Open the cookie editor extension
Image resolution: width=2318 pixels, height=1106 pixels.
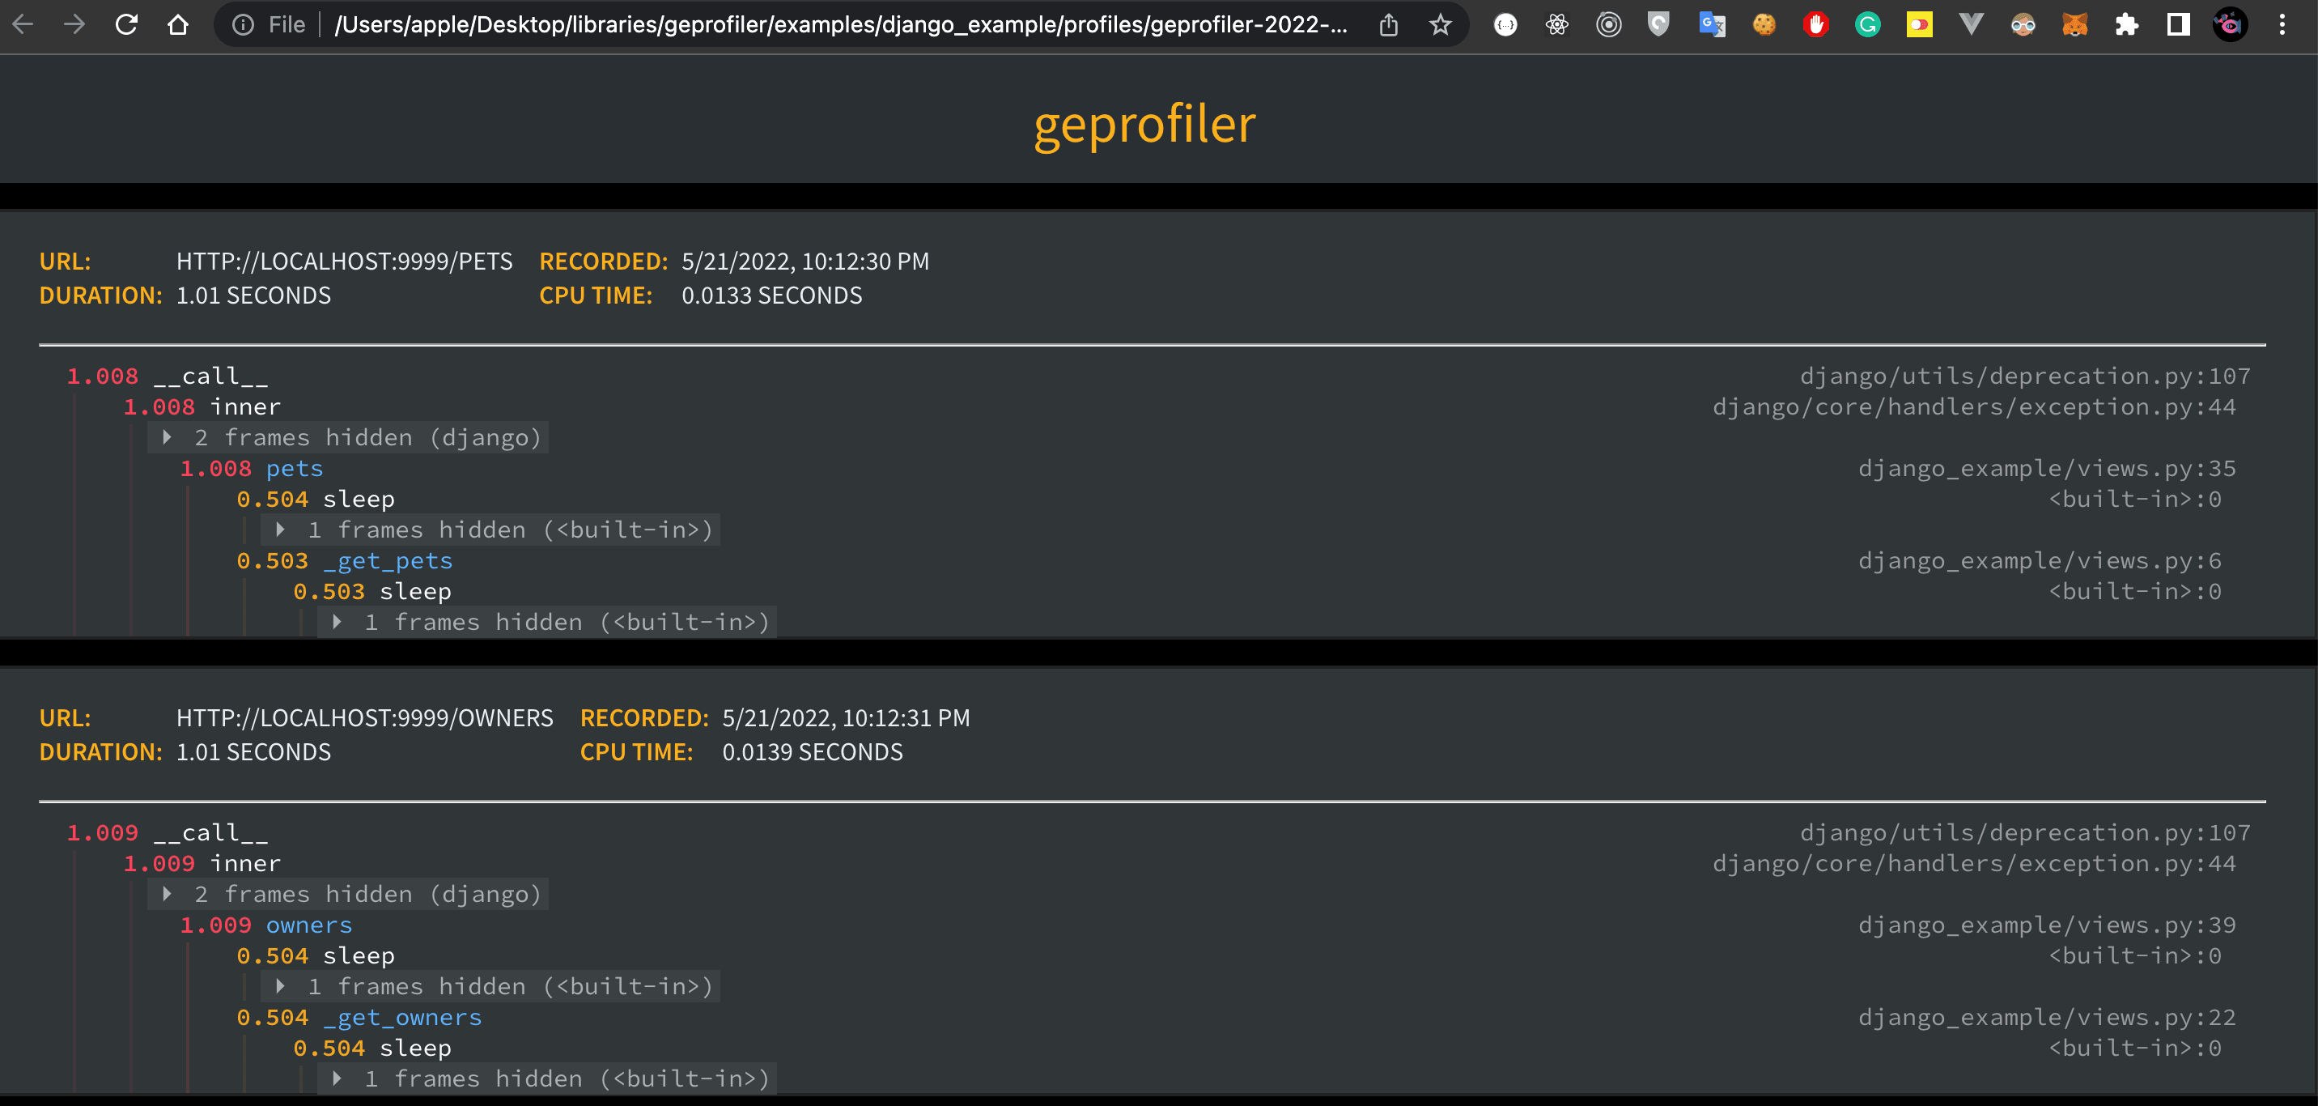click(1764, 24)
